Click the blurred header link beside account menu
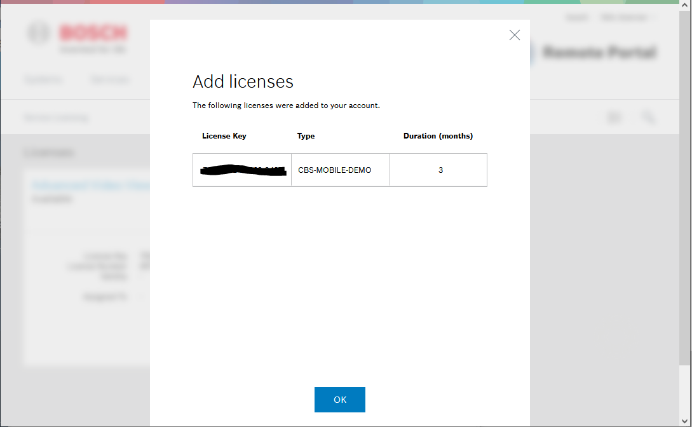 [x=577, y=18]
